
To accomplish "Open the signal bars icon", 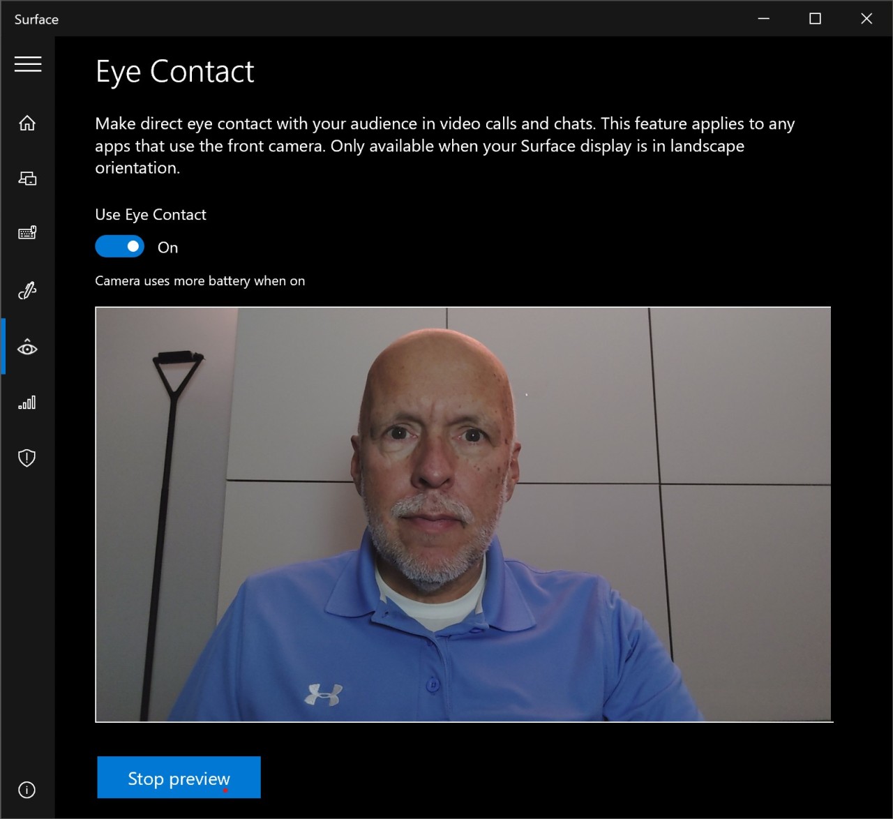I will tap(27, 403).
